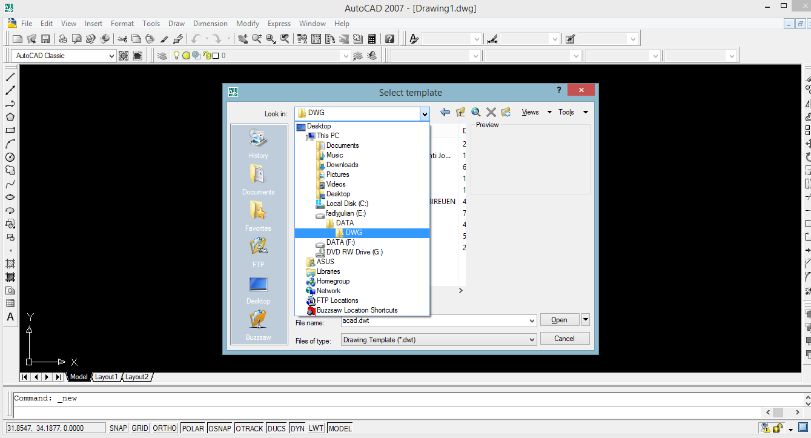Image resolution: width=811 pixels, height=438 pixels.
Task: Open the Files of type dropdown
Action: [531, 339]
